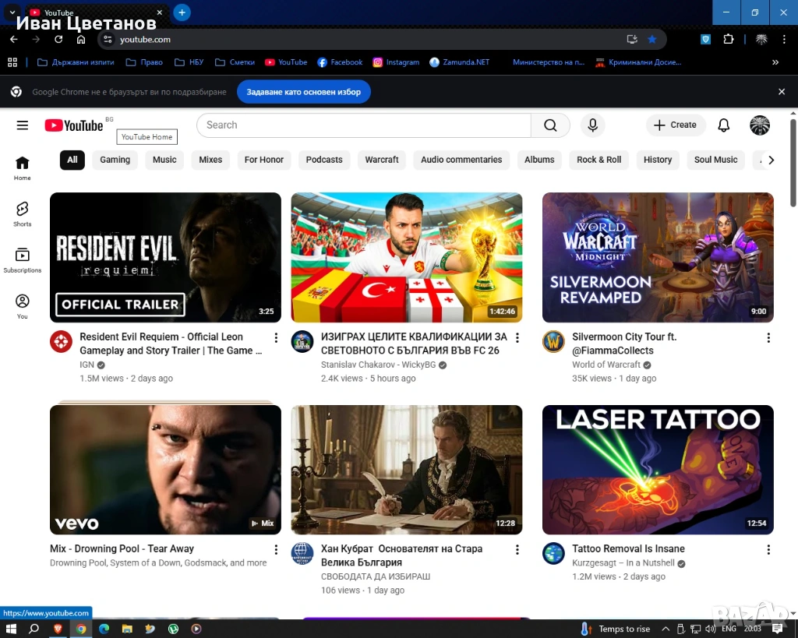798x638 pixels.
Task: Go to Shorts in the sidebar
Action: tap(22, 213)
